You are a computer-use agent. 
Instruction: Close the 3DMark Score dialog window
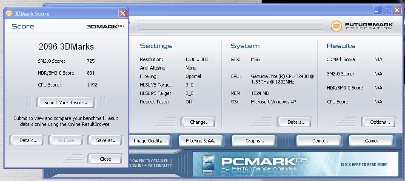pyautogui.click(x=123, y=14)
